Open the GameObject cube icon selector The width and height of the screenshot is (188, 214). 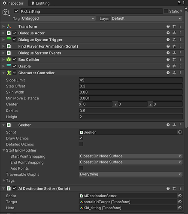pos(6,12)
